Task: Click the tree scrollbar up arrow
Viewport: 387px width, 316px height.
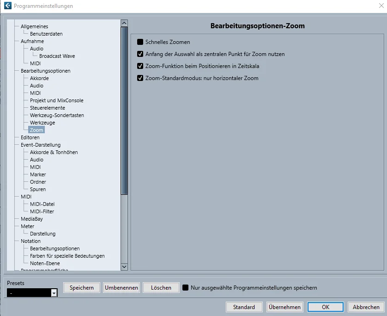Action: (x=124, y=23)
